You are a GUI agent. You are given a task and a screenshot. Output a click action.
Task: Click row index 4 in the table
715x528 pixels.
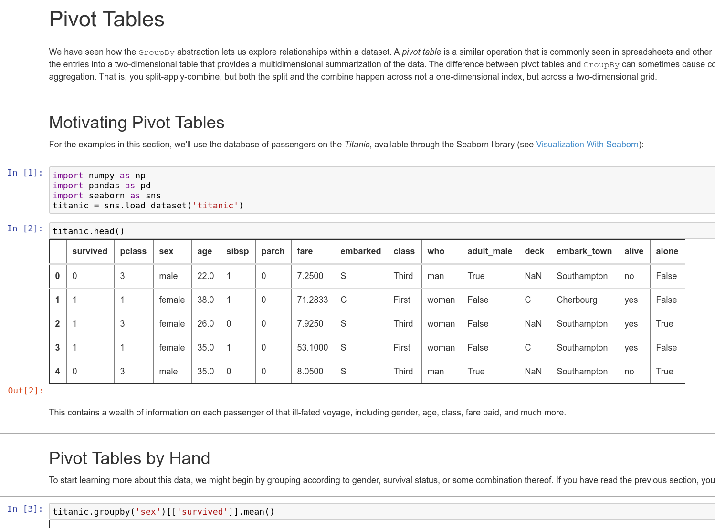pyautogui.click(x=58, y=372)
